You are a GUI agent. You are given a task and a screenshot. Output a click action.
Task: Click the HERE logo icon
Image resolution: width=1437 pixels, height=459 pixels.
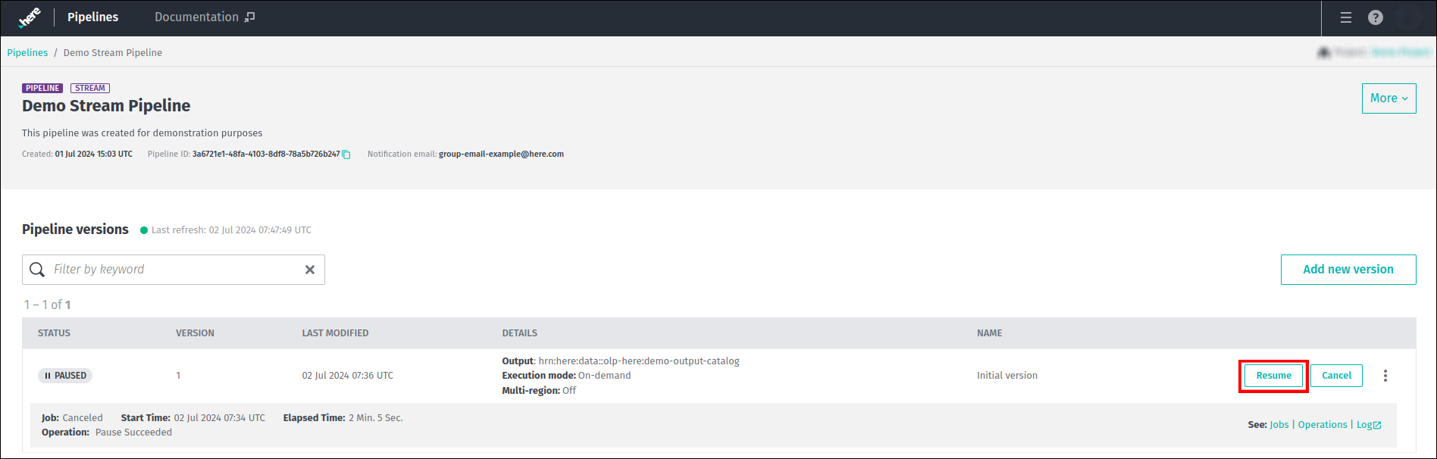30,17
